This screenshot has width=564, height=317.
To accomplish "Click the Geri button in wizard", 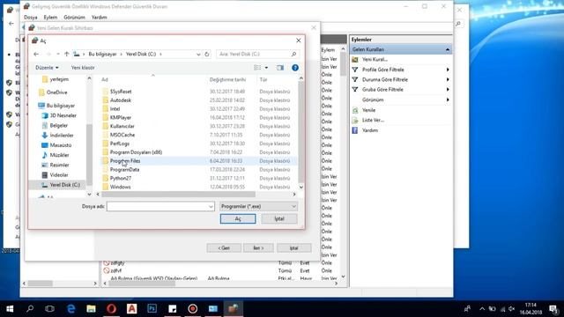I will pyautogui.click(x=224, y=248).
